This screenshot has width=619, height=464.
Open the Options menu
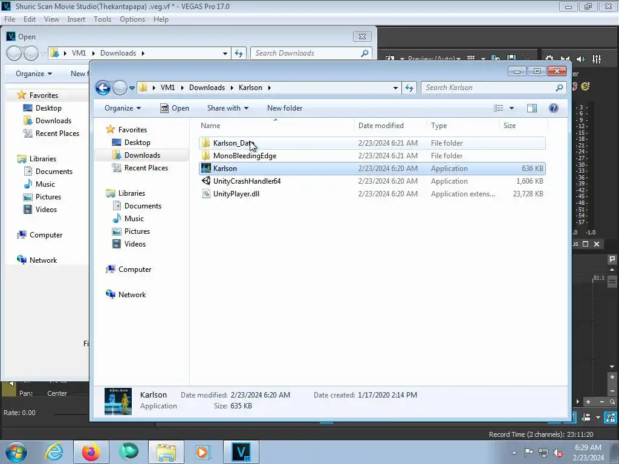click(132, 19)
